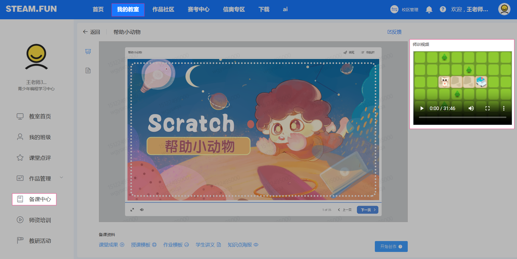The height and width of the screenshot is (259, 517).
Task: Go to next slide with 下一页
Action: click(367, 210)
